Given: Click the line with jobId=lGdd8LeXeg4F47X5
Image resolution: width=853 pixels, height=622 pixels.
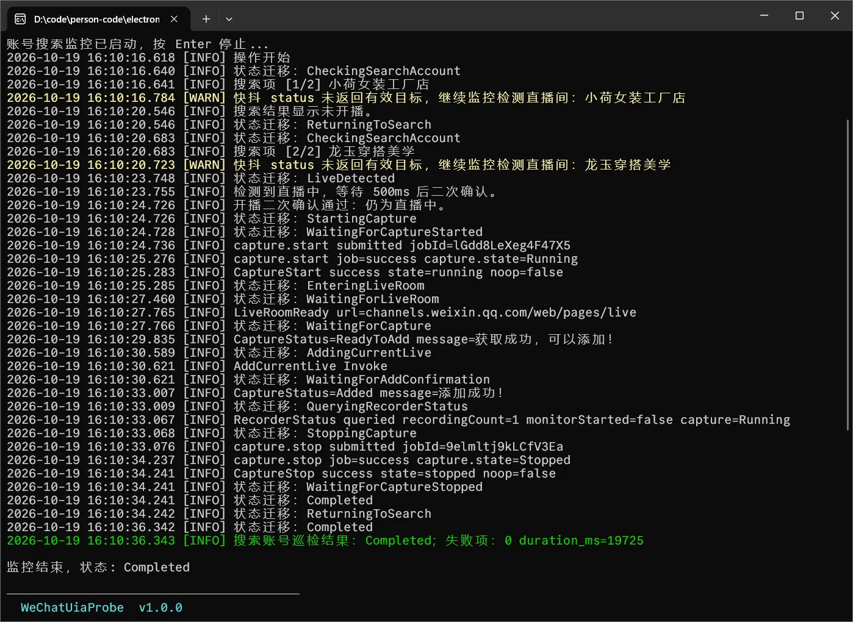Looking at the screenshot, I should [x=289, y=245].
